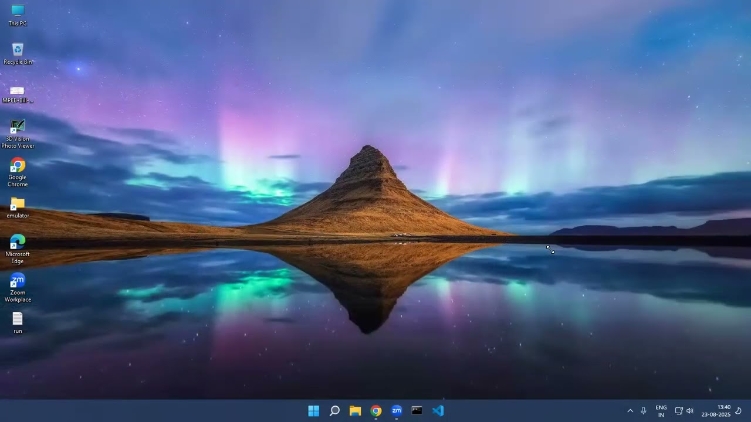This screenshot has width=751, height=422.
Task: Select the Zoom Workplace desktop shortcut
Action: (x=18, y=288)
